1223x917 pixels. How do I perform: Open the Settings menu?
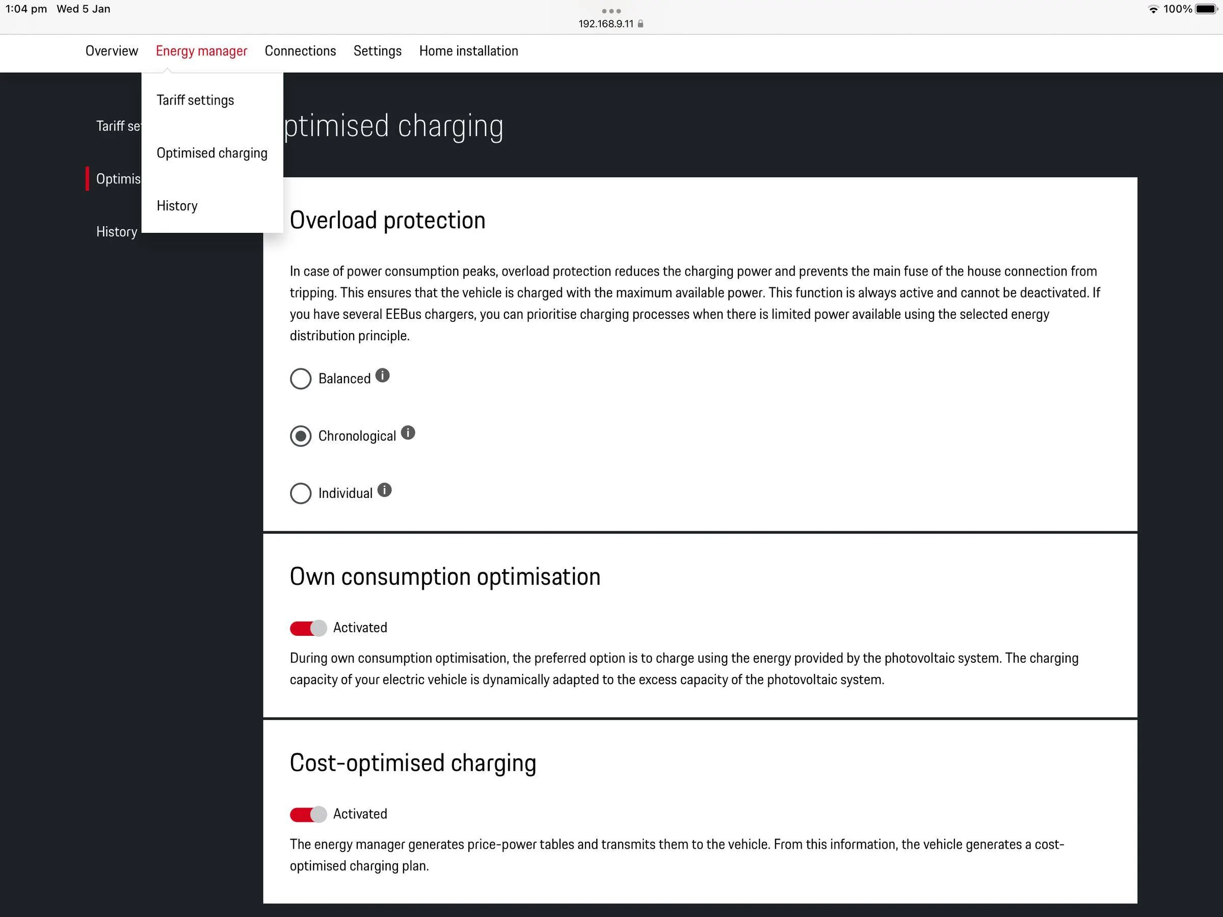(x=378, y=51)
